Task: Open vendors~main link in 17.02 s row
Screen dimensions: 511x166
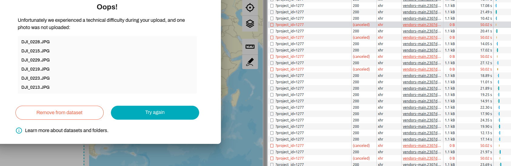Action: (x=422, y=50)
